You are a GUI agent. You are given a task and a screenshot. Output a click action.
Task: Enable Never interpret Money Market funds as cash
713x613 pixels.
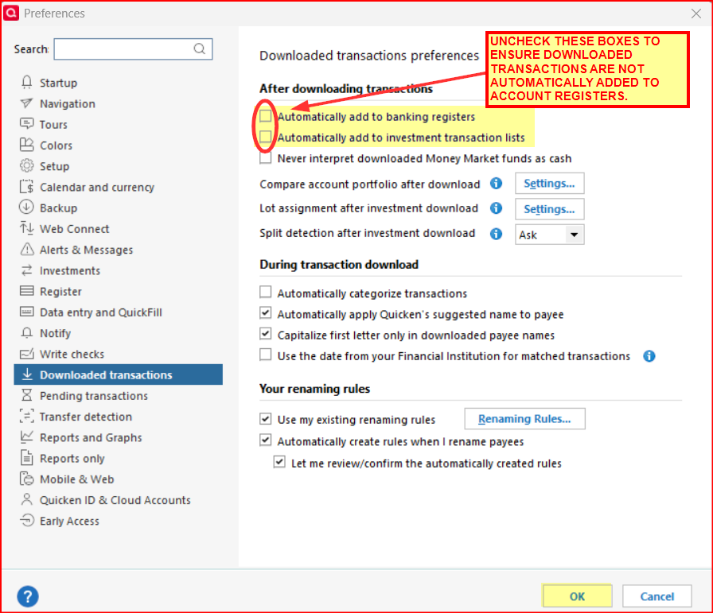coord(266,157)
